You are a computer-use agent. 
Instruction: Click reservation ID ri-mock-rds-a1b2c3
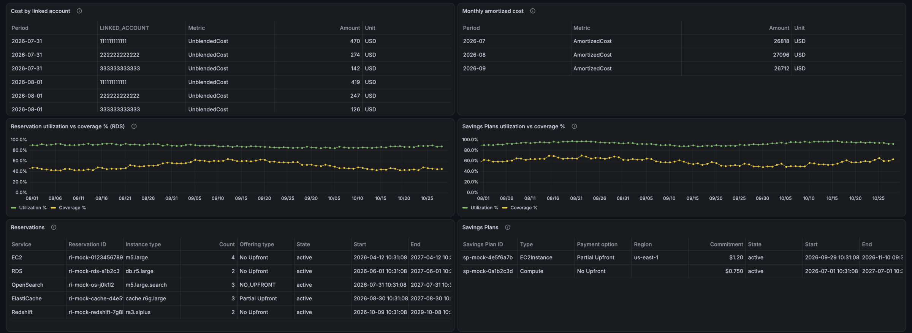point(94,271)
